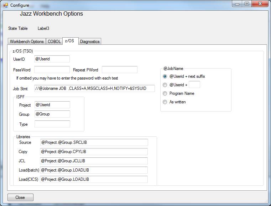Switch to the Workbench Options tab
Image resolution: width=271 pixels, height=206 pixels.
(x=27, y=42)
